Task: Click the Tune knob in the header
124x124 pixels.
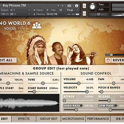Action: [x=92, y=7]
